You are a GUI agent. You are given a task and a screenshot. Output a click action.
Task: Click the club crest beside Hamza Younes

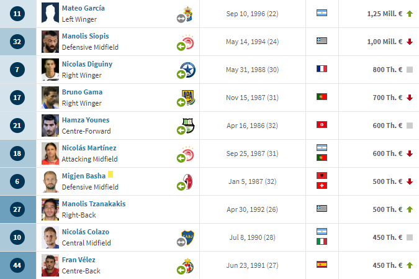[188, 126]
